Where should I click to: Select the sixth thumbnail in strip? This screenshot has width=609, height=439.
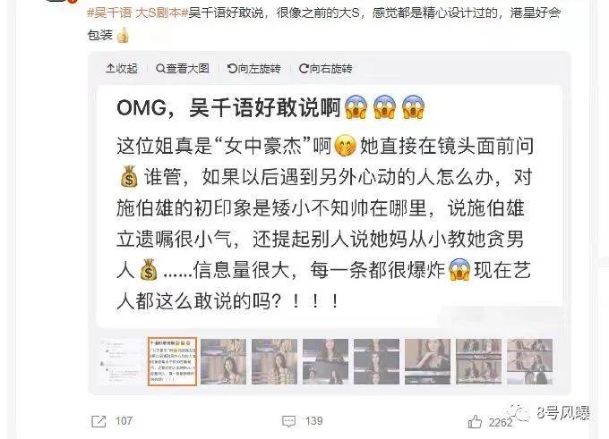coord(376,362)
